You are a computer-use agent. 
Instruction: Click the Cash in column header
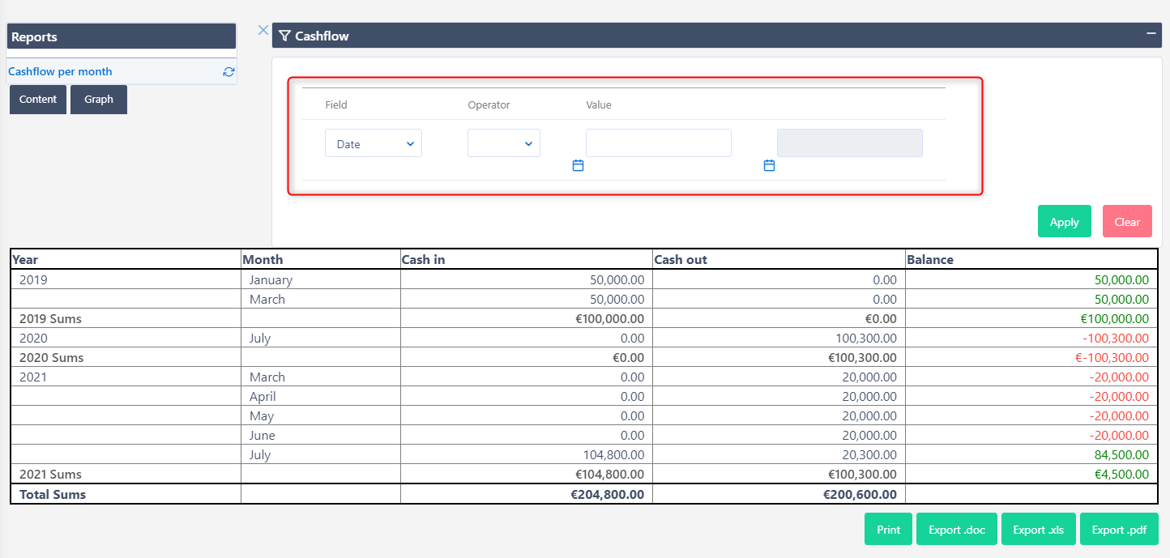[x=424, y=260]
